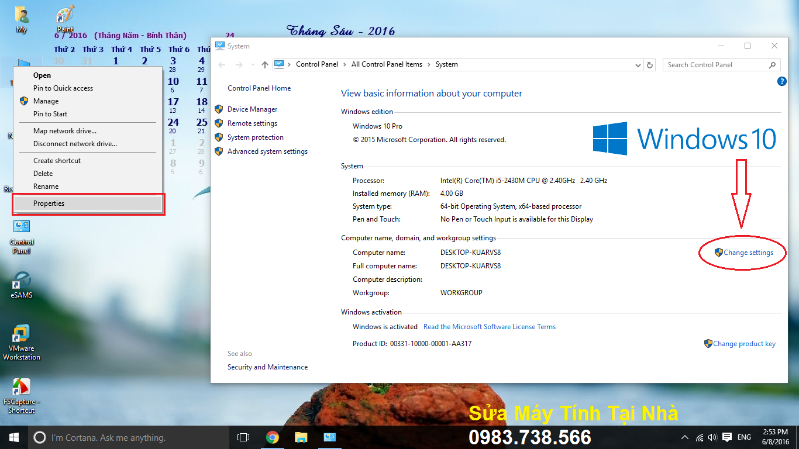
Task: Open Properties from the context menu
Action: (88, 203)
